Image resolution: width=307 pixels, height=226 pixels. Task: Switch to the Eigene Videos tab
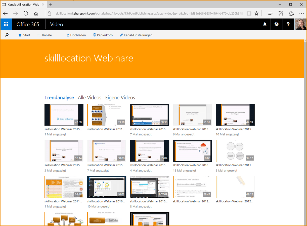tap(120, 98)
